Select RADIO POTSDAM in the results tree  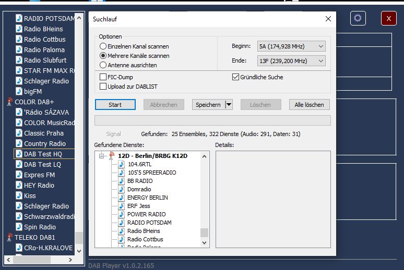click(149, 223)
